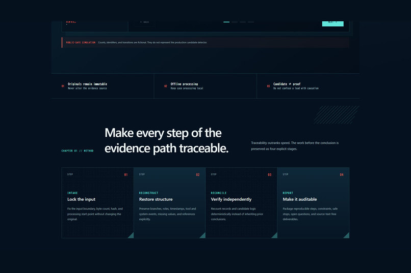411x273 pixels.
Task: Click step number 03 on Reconcile card
Action: click(x=269, y=174)
